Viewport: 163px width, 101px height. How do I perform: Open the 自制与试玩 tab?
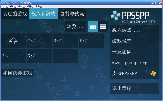click(72, 14)
